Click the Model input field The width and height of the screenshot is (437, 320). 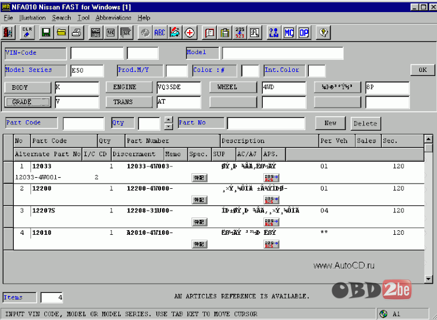pos(282,53)
